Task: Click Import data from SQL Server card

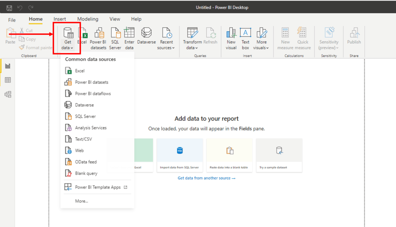Action: pyautogui.click(x=179, y=155)
